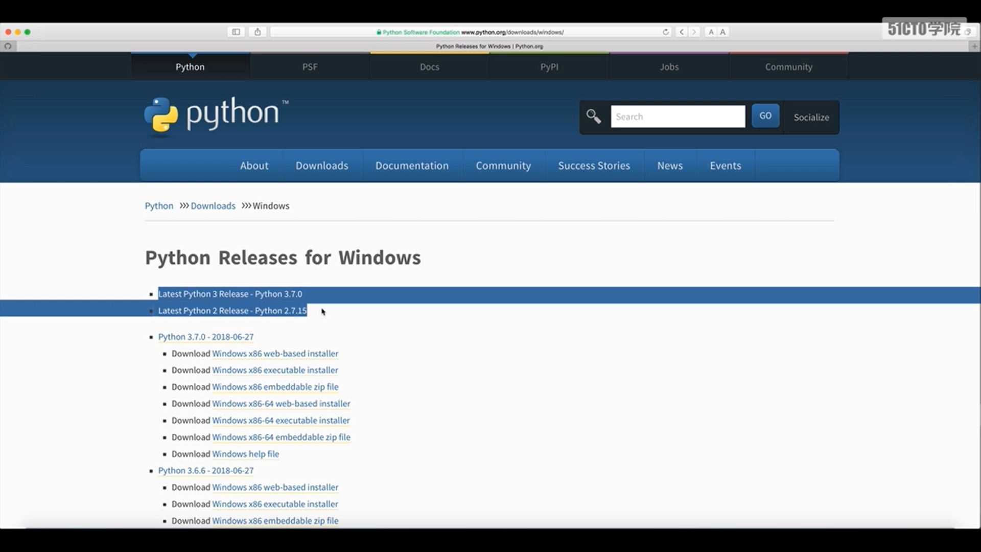This screenshot has height=552, width=981.
Task: Open a new tab with the plus button
Action: point(974,46)
